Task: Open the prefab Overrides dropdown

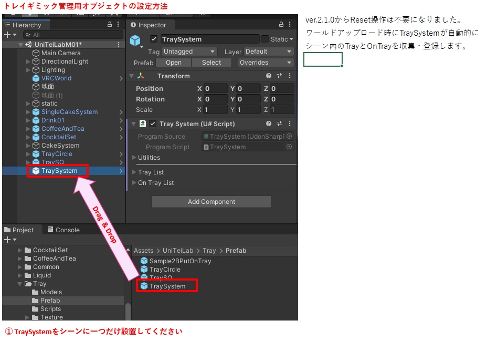Action: (266, 63)
